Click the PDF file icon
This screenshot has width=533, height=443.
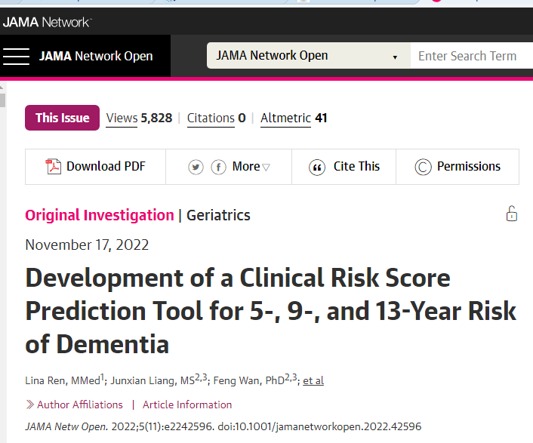click(x=53, y=167)
